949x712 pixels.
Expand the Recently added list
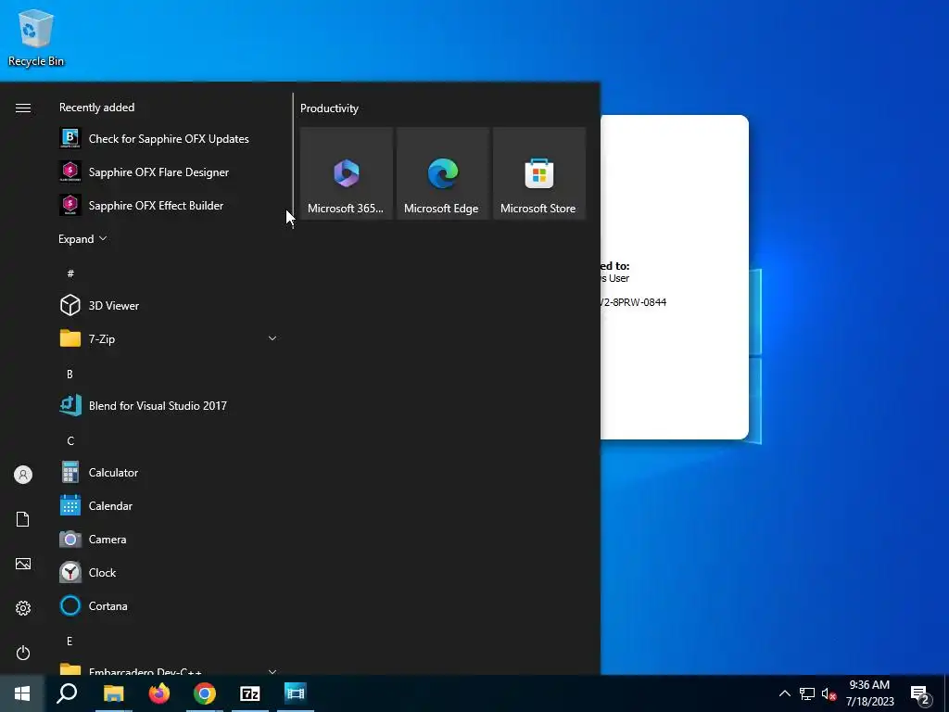click(x=82, y=238)
